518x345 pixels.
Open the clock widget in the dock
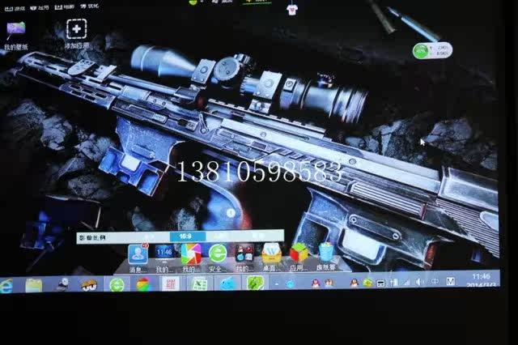(163, 254)
